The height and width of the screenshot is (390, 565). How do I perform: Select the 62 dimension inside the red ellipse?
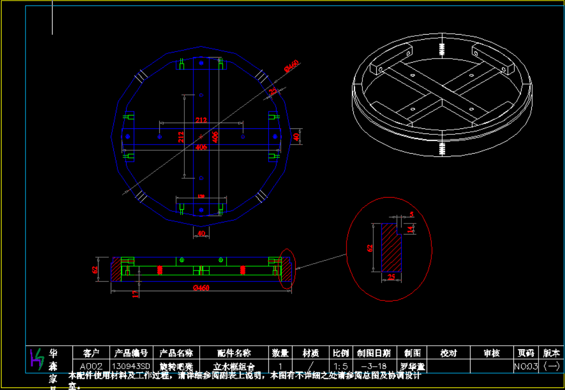coord(370,248)
